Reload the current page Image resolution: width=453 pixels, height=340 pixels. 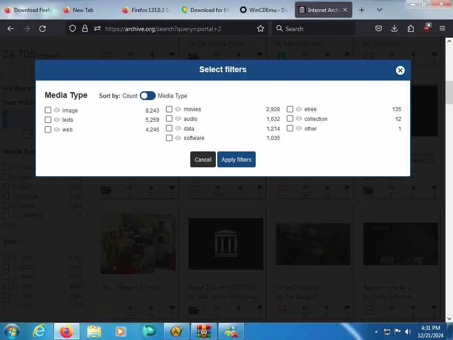point(42,29)
